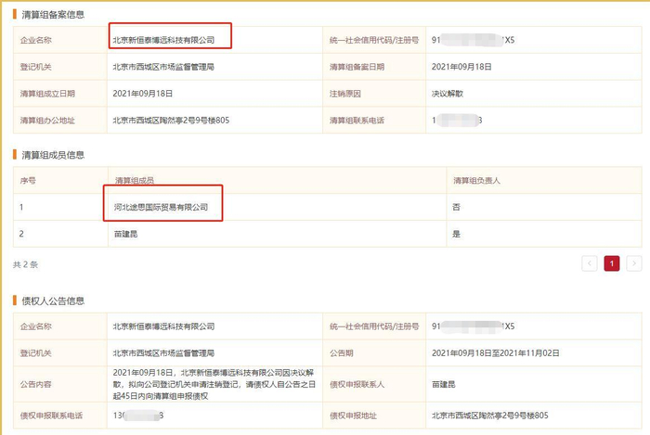Go to the previous page arrow in pagination
The width and height of the screenshot is (650, 435).
pyautogui.click(x=589, y=263)
